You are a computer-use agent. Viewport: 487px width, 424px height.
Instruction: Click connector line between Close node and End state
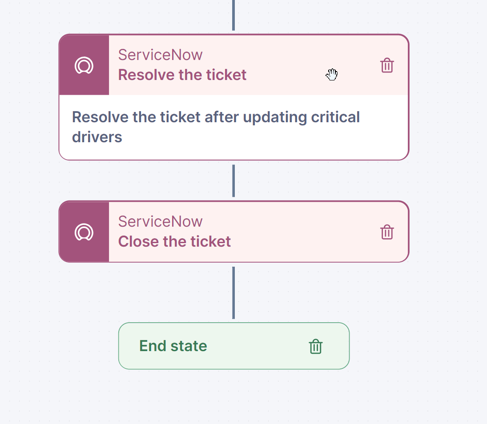(x=233, y=292)
